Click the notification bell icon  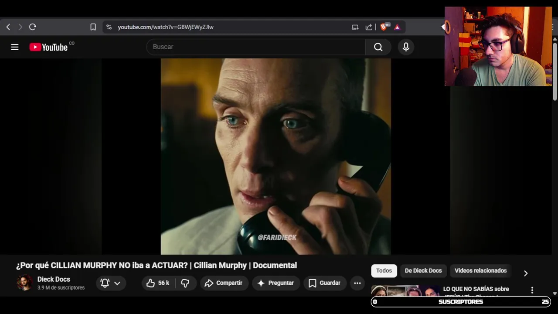pyautogui.click(x=105, y=283)
